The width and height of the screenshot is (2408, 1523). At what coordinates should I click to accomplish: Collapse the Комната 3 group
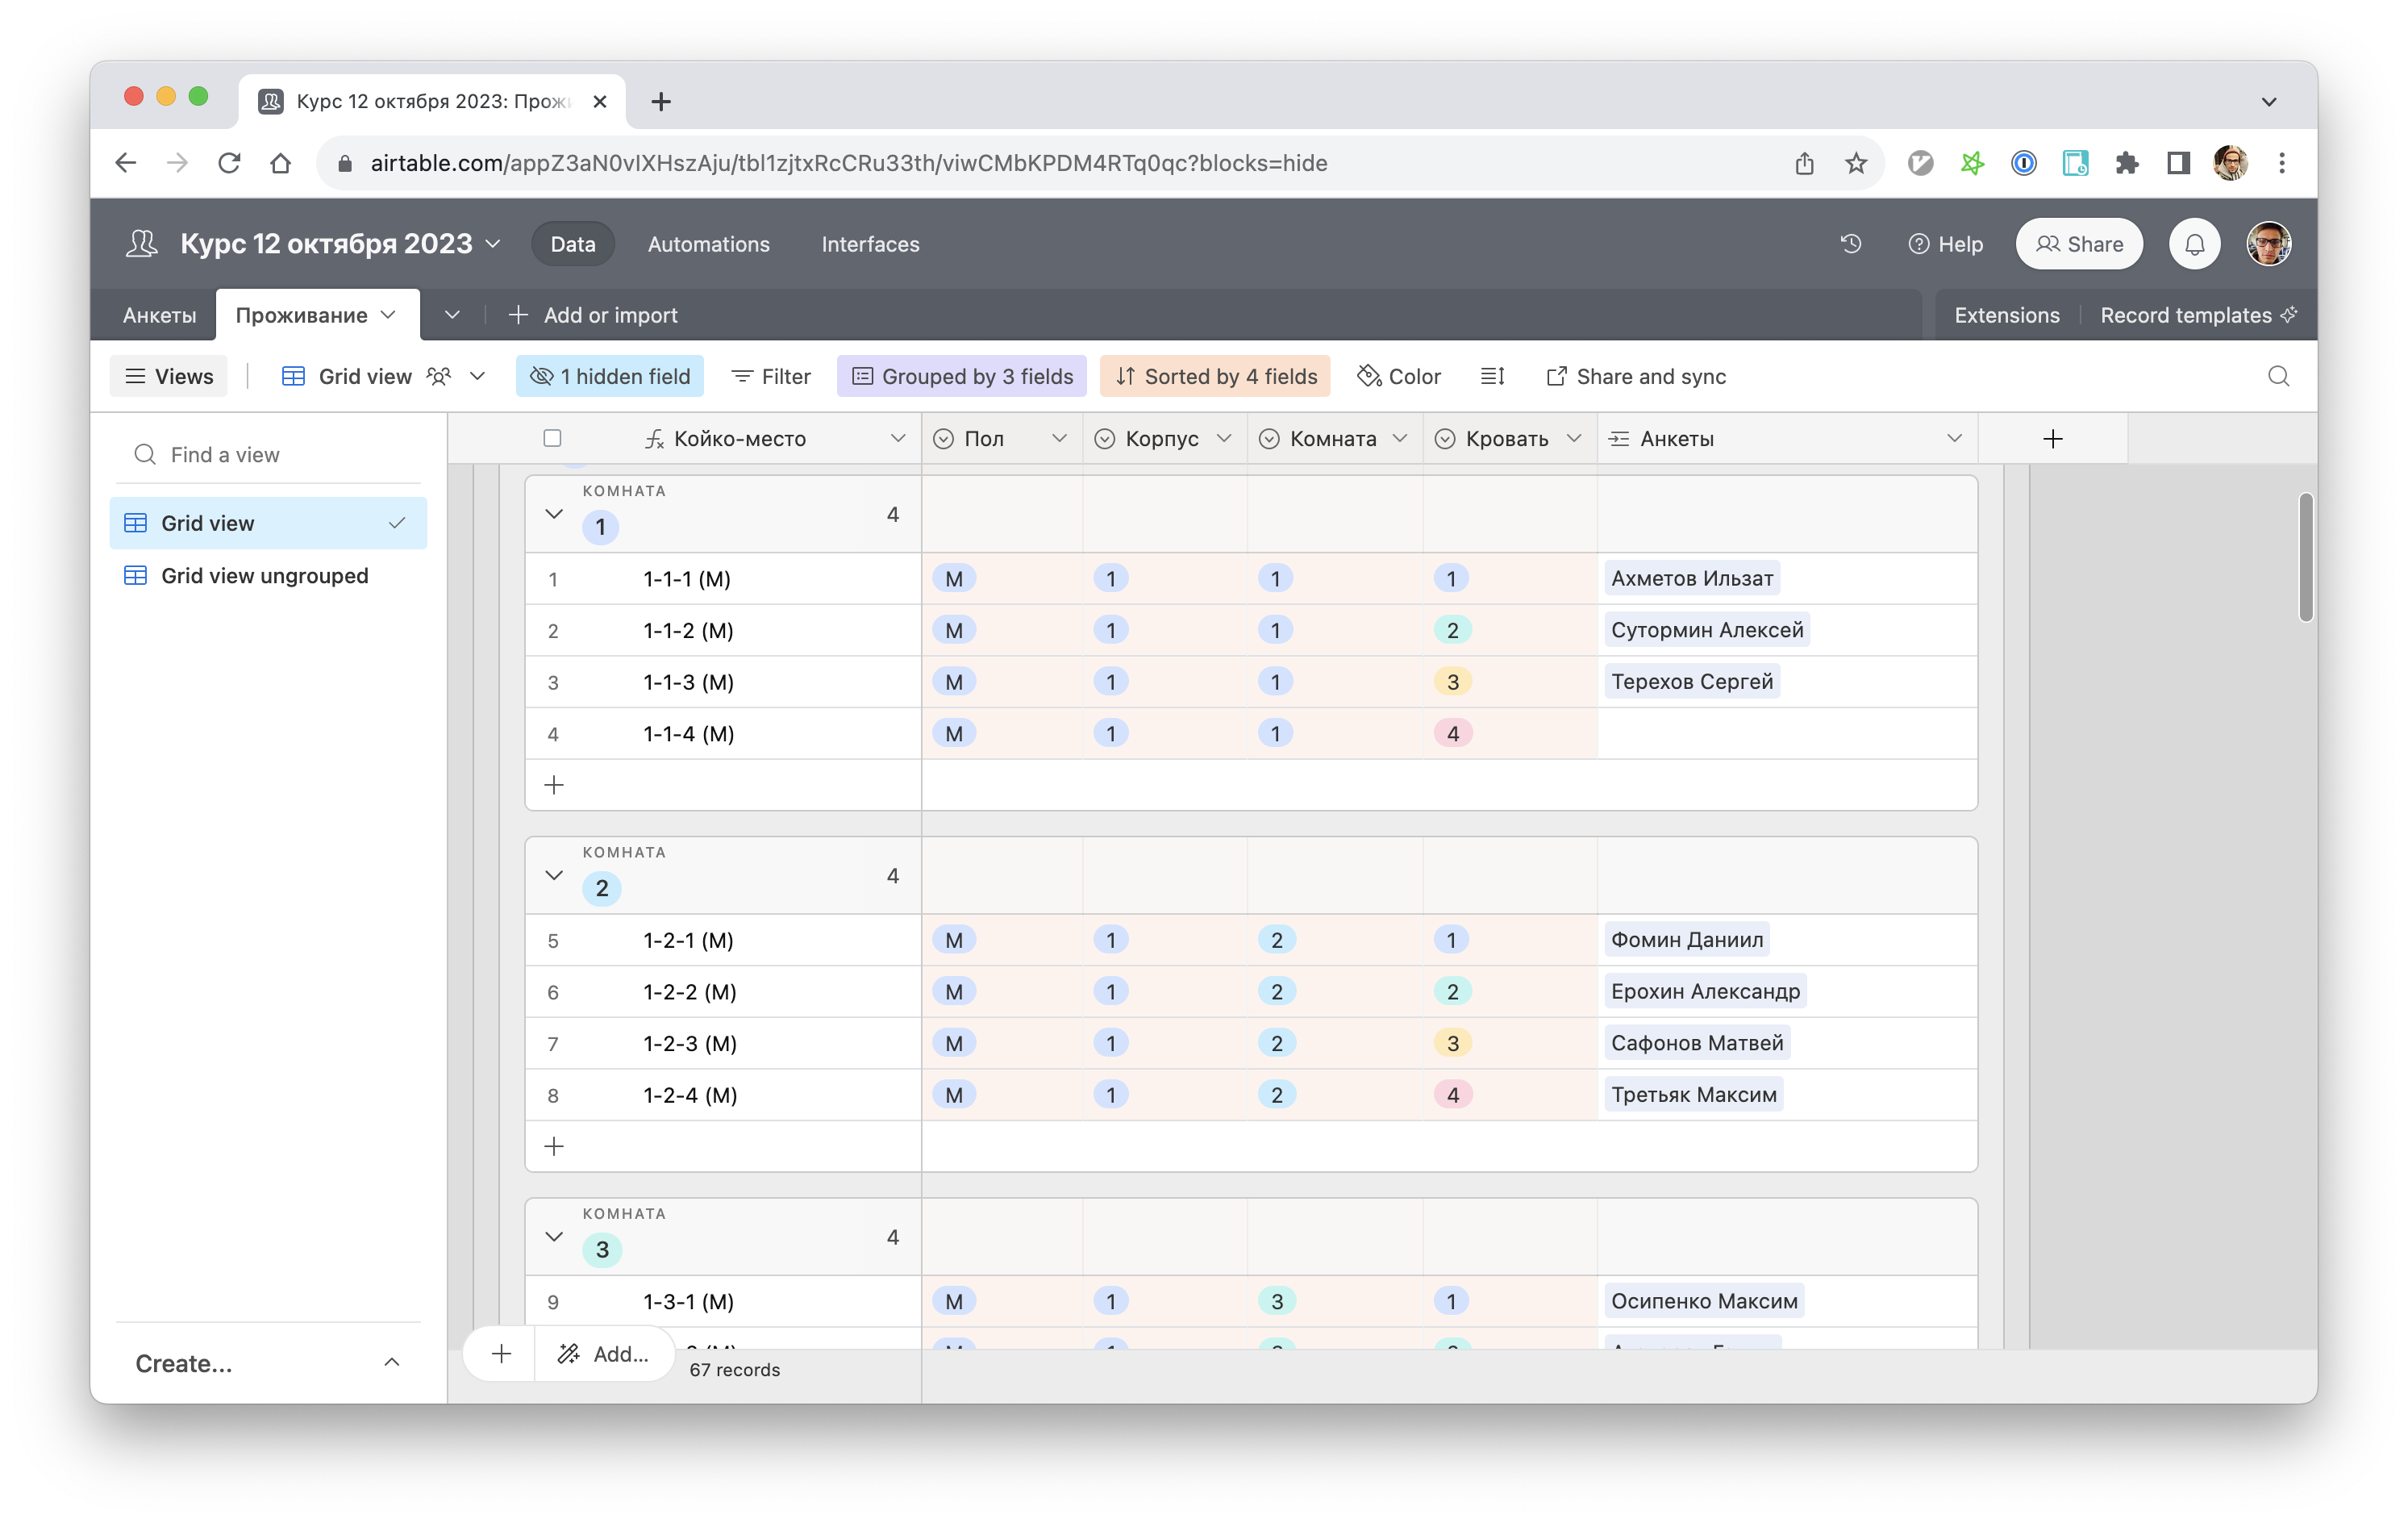pyautogui.click(x=554, y=1237)
